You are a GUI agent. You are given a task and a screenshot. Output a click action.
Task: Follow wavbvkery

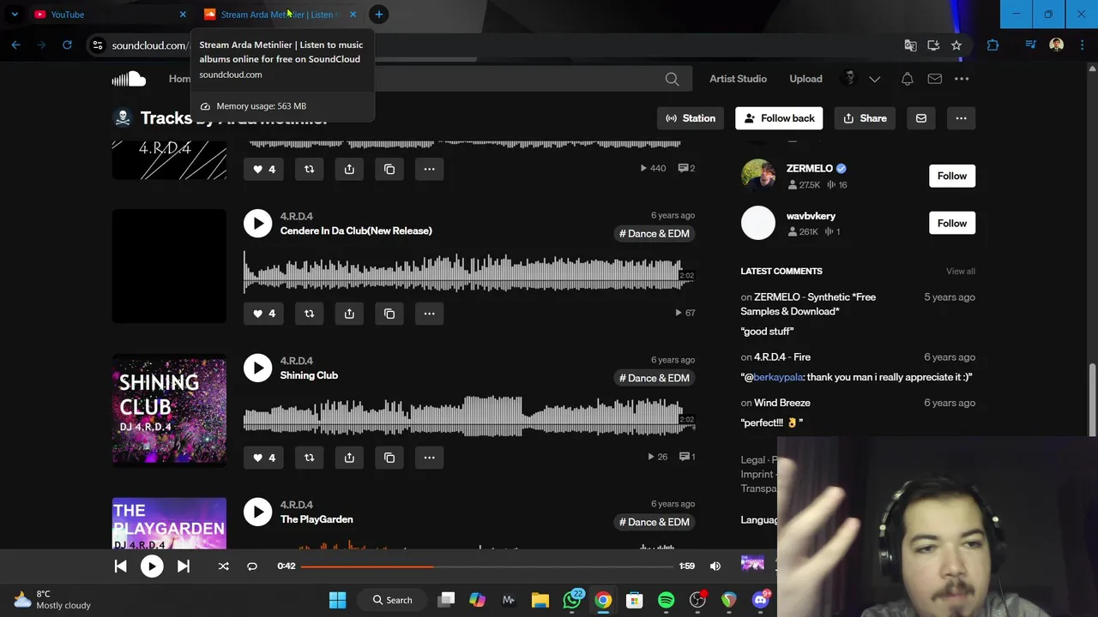(951, 223)
